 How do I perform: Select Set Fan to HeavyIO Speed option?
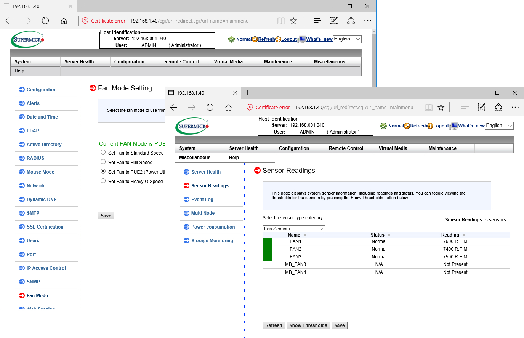tap(103, 181)
